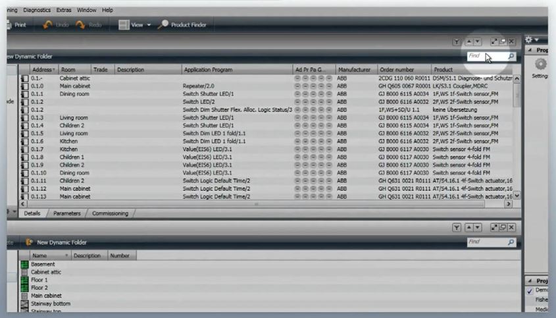The image size is (556, 318).
Task: Click the filter icon in lower panel
Action: (x=456, y=227)
